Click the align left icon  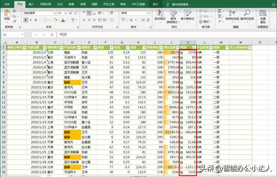tap(84, 20)
